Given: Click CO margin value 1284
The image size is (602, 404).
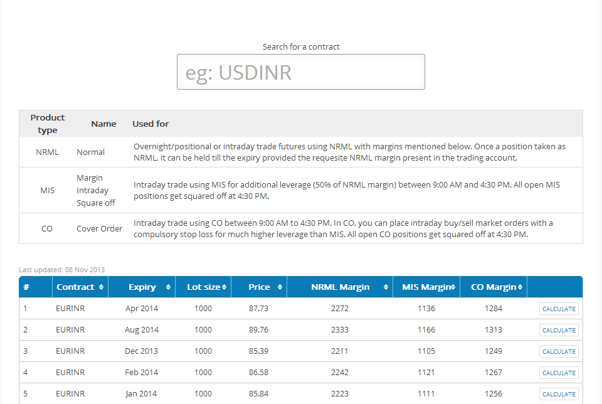Looking at the screenshot, I should [494, 309].
